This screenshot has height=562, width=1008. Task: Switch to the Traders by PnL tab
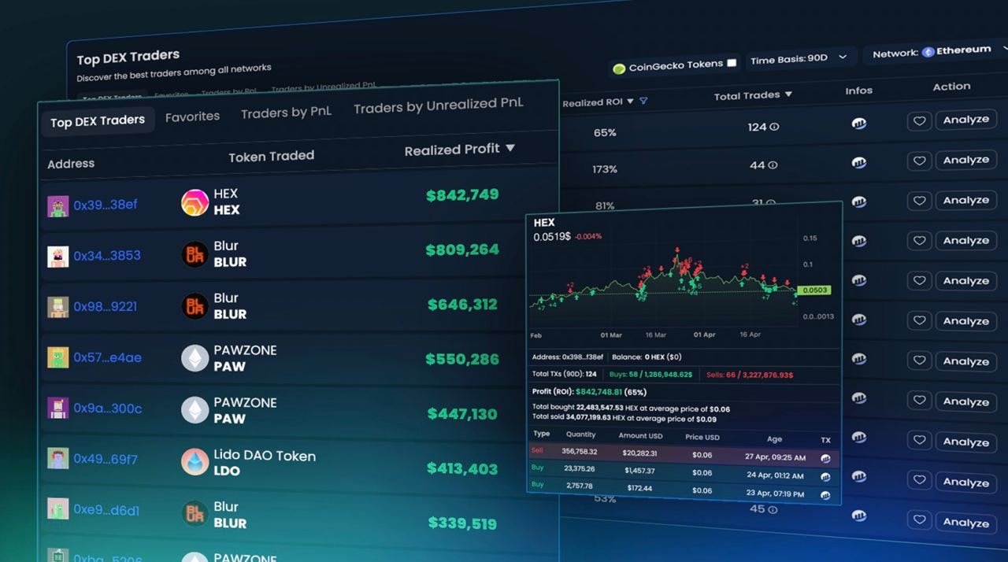[286, 113]
